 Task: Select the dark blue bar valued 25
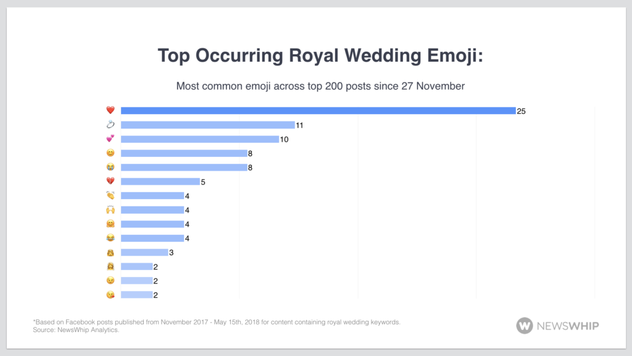pyautogui.click(x=318, y=111)
